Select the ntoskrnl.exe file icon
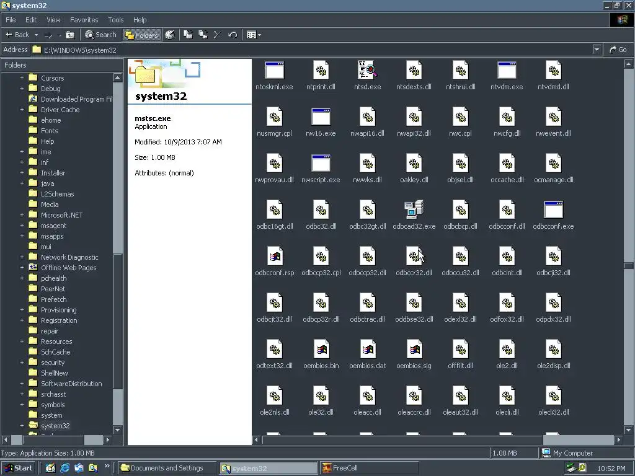The image size is (635, 476). [274, 71]
